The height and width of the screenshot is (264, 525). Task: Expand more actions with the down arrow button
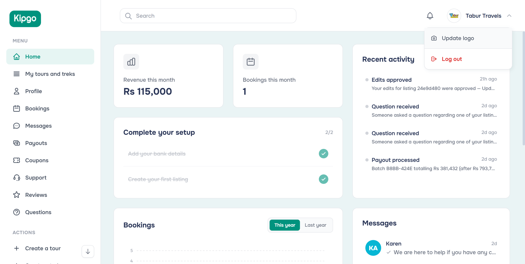(x=87, y=251)
